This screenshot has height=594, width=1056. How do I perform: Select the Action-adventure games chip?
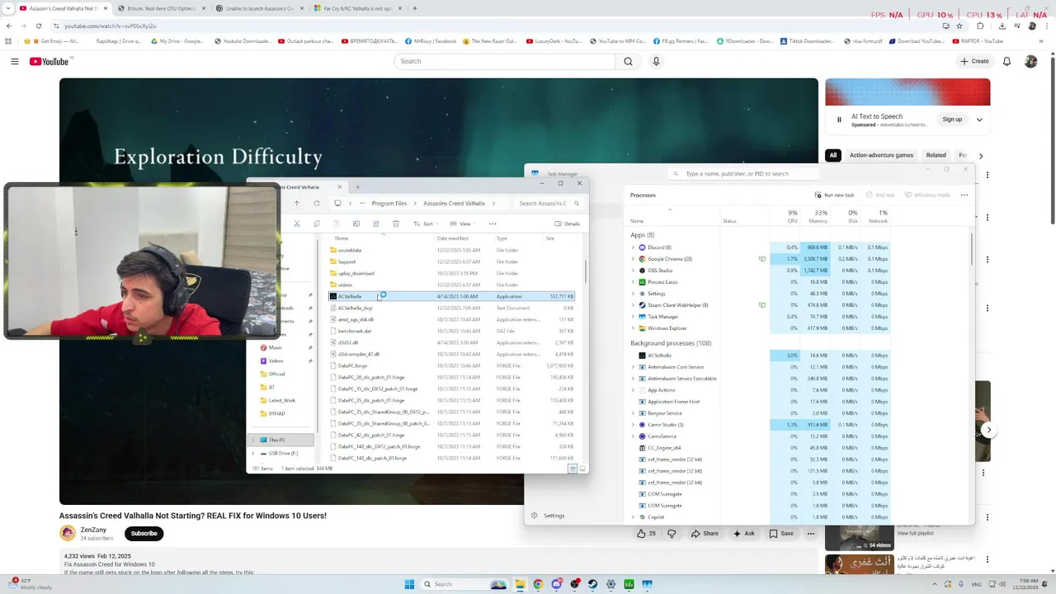point(881,155)
